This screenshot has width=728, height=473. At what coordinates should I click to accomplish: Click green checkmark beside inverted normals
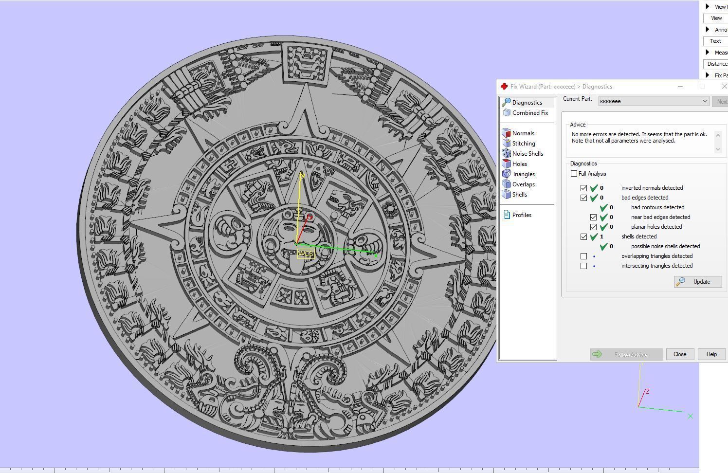point(594,187)
